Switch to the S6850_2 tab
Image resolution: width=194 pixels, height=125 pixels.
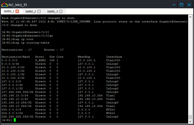(x=31, y=12)
